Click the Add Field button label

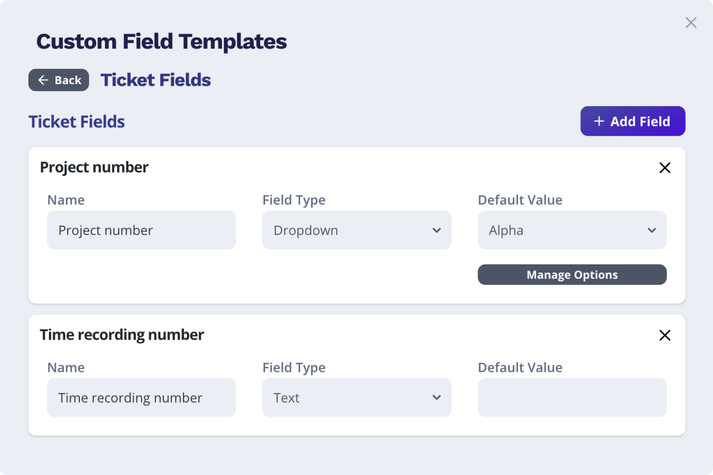pos(640,121)
